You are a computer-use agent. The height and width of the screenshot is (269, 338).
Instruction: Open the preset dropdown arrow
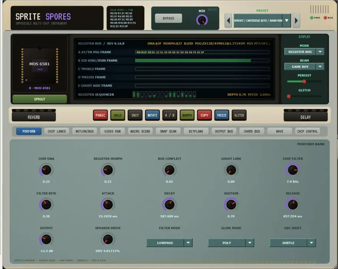[x=287, y=20]
